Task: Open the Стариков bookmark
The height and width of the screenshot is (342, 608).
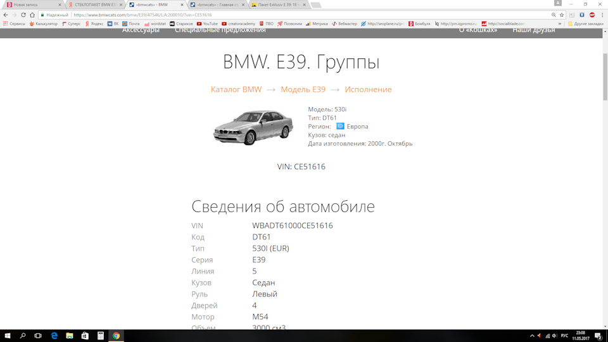Action: point(181,23)
